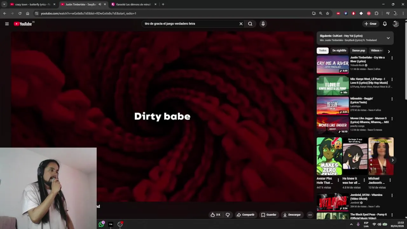The height and width of the screenshot is (229, 407).
Task: Open browser extensions puzzle icon
Action: (376, 13)
